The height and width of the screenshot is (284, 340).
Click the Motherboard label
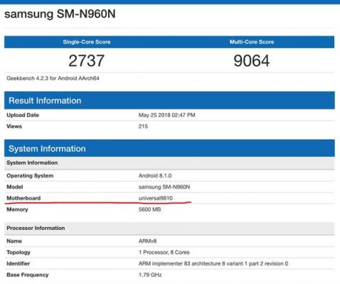23,198
